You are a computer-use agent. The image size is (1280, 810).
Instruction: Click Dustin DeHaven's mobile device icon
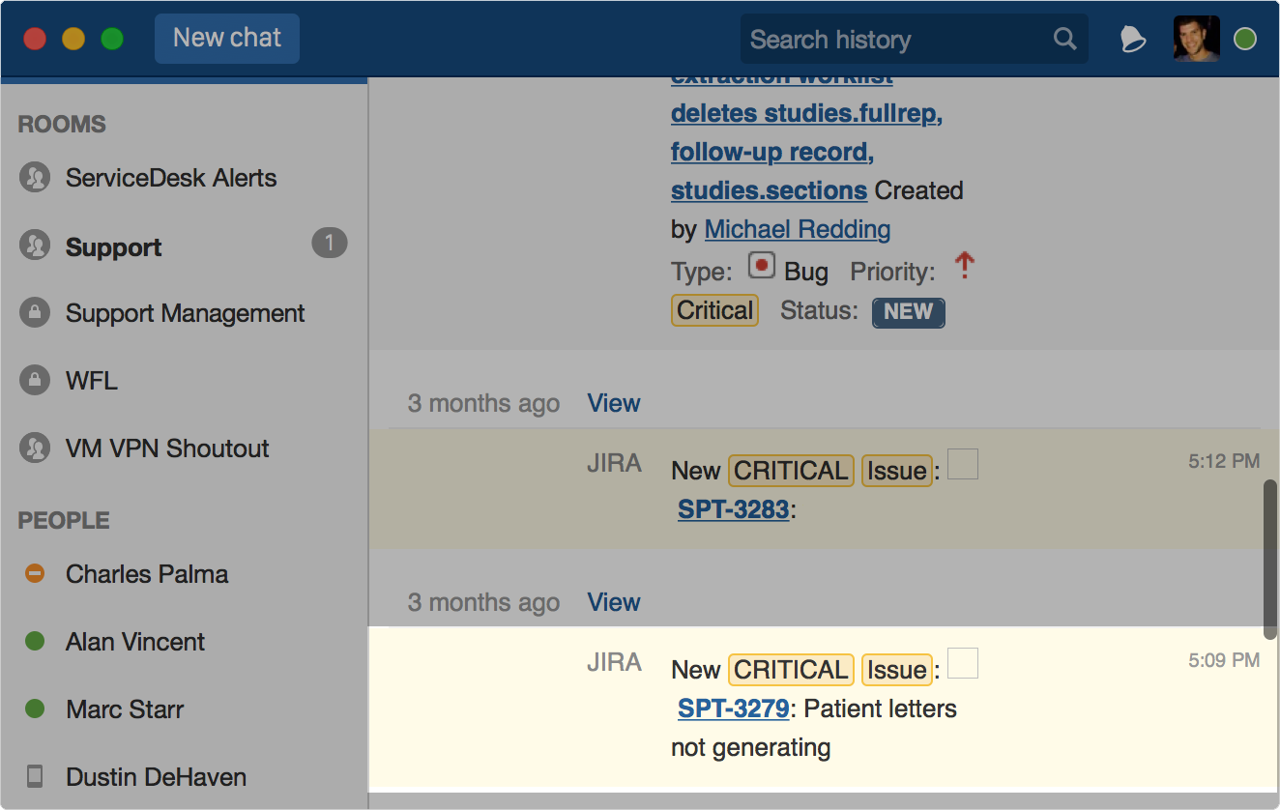point(35,777)
